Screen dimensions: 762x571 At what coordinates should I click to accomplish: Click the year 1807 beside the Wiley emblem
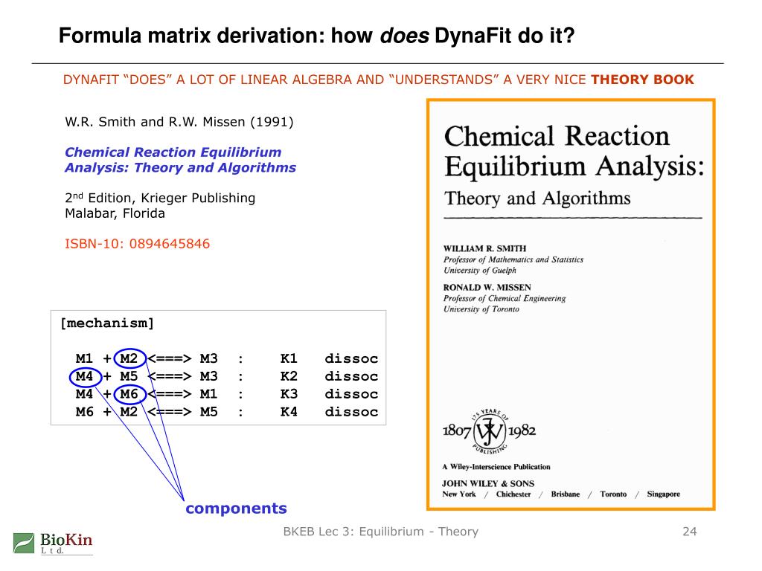[x=456, y=430]
